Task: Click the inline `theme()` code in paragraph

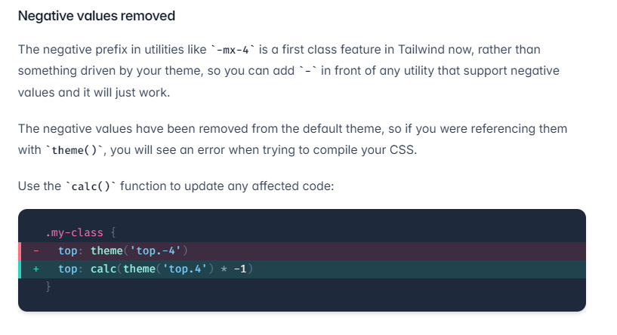Action: pos(74,150)
